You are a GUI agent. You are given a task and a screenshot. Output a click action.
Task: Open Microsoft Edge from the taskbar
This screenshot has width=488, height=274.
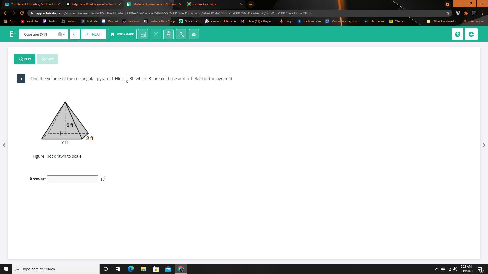pos(131,269)
